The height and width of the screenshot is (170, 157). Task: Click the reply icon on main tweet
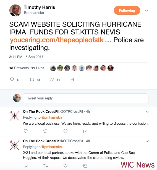coord(12,79)
